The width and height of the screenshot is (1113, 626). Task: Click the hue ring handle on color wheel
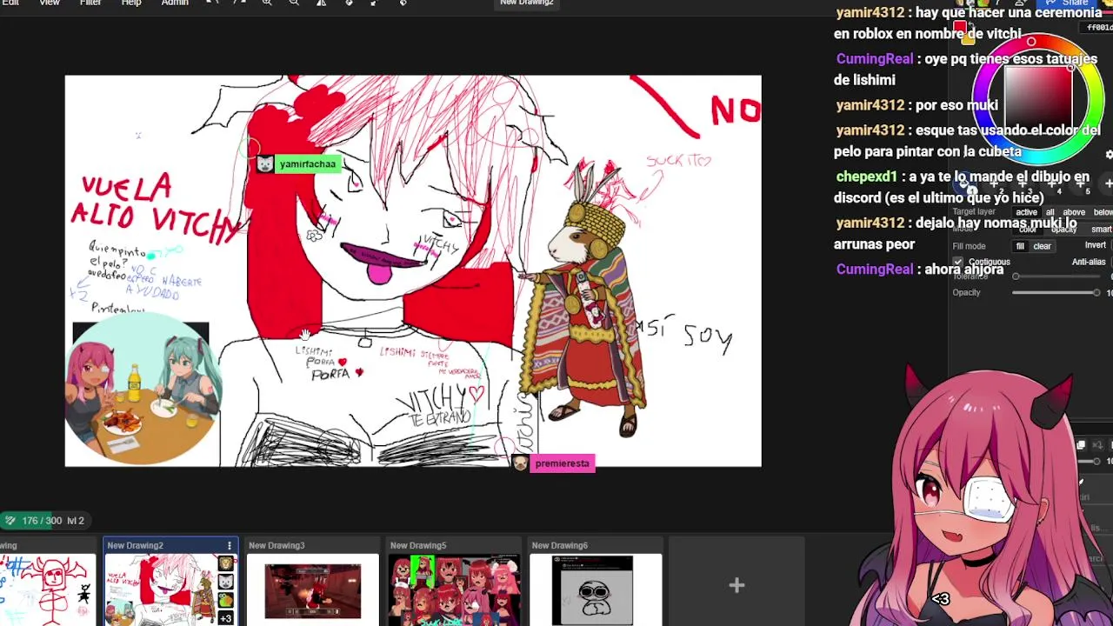pyautogui.click(x=1031, y=42)
